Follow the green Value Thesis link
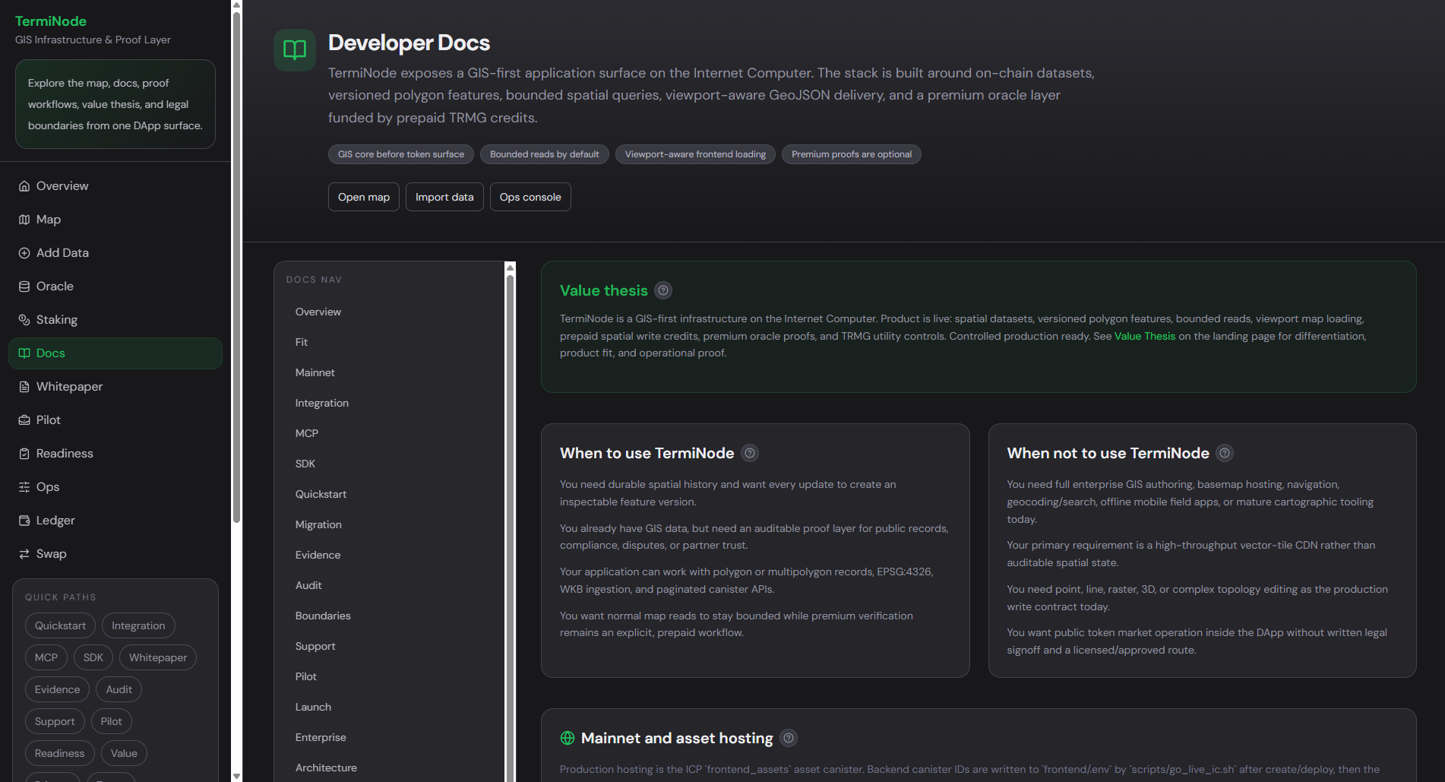Viewport: 1445px width, 782px height. coord(1145,336)
